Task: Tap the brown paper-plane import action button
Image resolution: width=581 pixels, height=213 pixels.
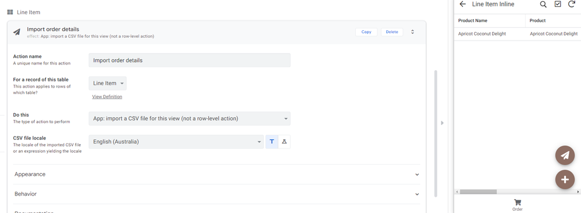Action: 565,156
